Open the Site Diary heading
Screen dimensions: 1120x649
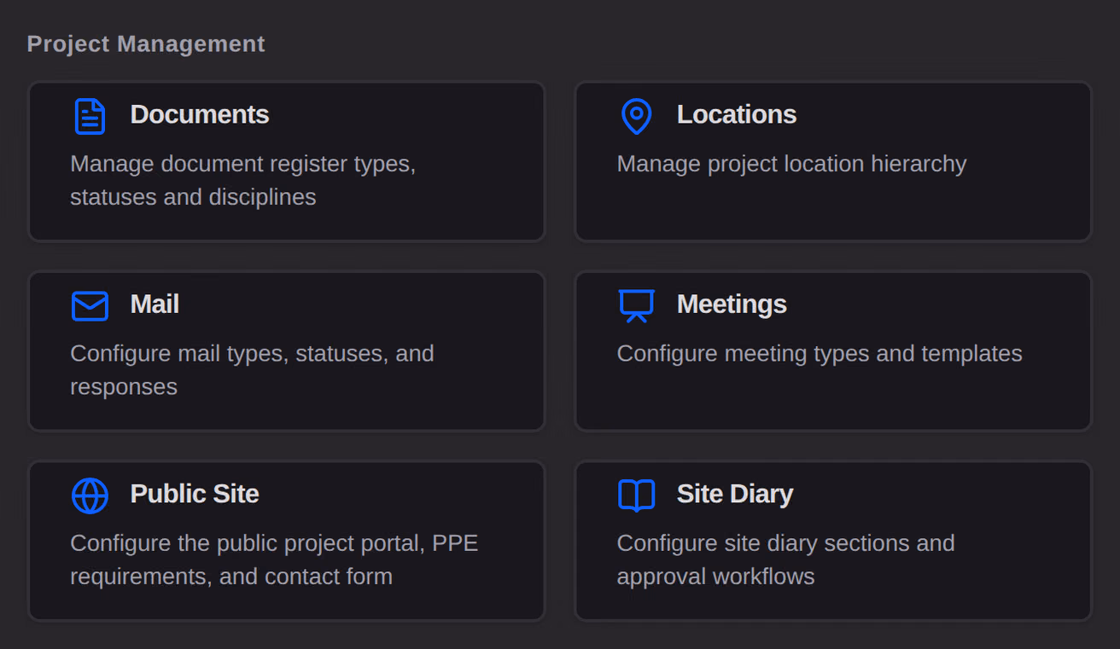735,494
